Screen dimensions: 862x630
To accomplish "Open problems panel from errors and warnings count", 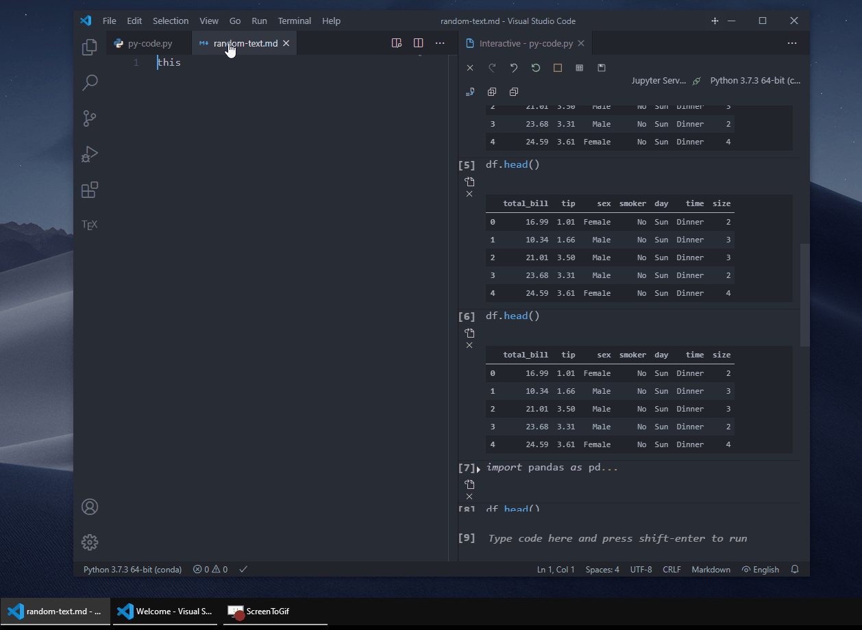I will tap(210, 569).
